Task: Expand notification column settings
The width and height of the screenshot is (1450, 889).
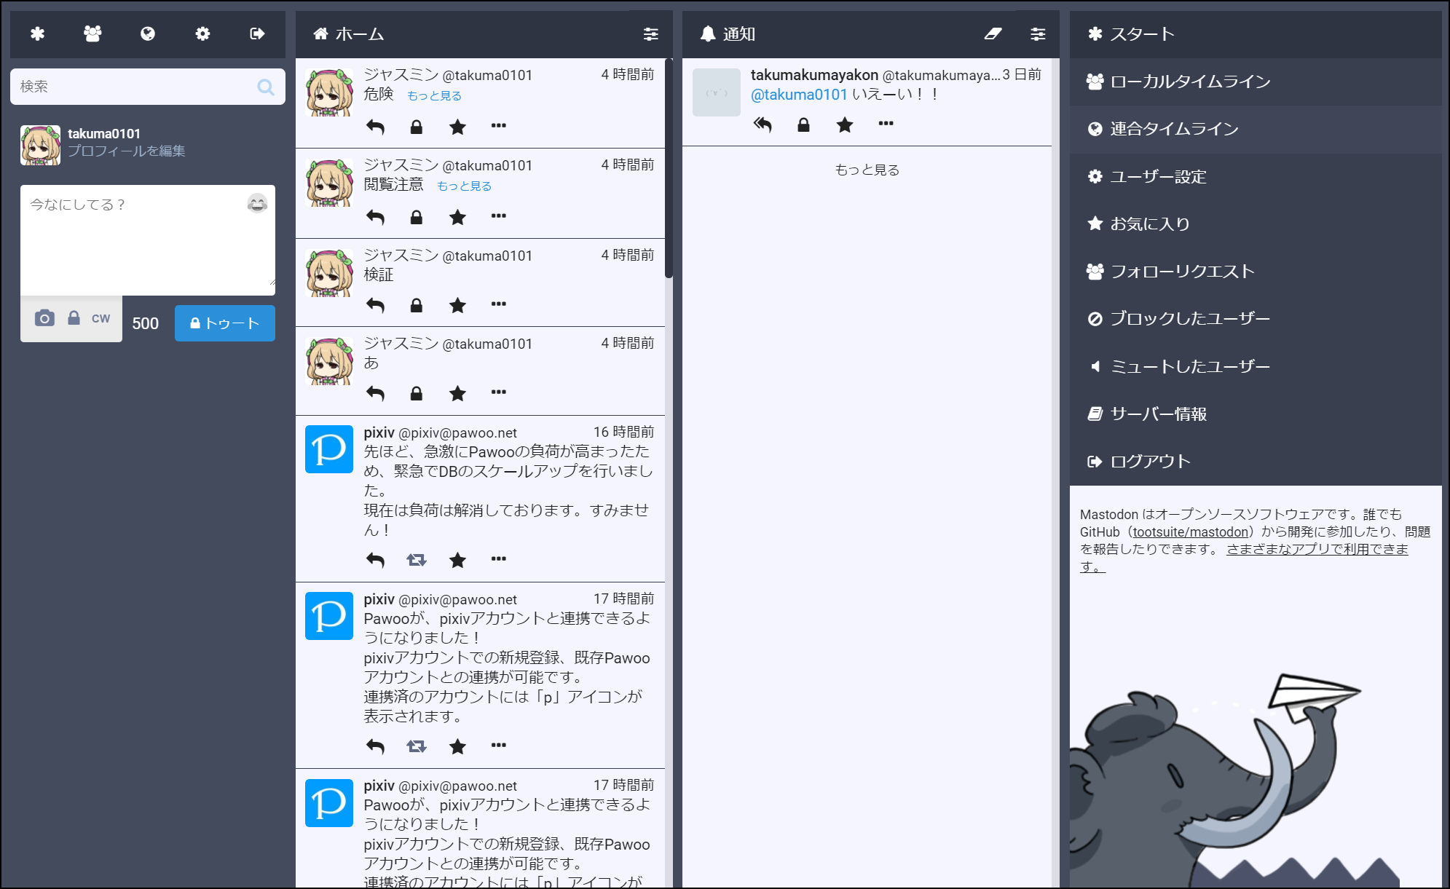Action: pos(1038,33)
